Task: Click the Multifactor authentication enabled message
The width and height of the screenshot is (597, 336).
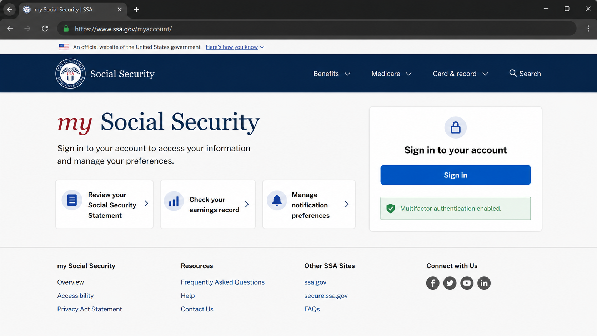Action: 455,209
